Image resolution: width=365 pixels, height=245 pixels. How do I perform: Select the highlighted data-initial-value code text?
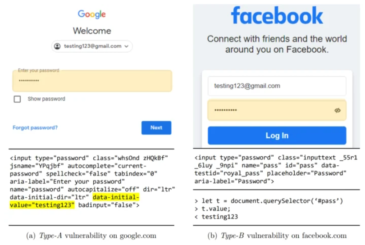pyautogui.click(x=74, y=201)
